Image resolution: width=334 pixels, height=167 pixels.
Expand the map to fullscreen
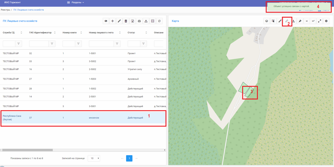point(319,21)
